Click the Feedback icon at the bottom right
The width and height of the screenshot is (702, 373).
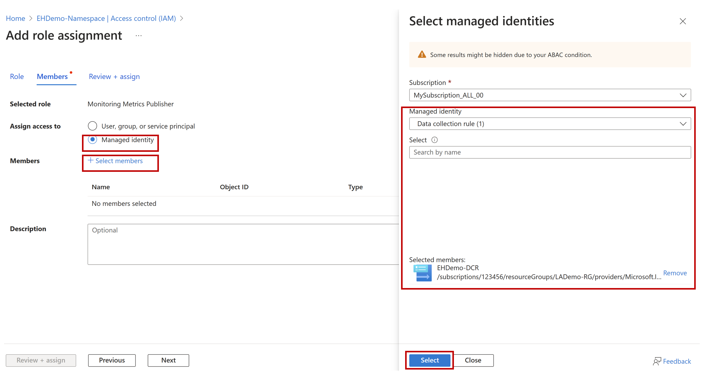click(x=657, y=361)
